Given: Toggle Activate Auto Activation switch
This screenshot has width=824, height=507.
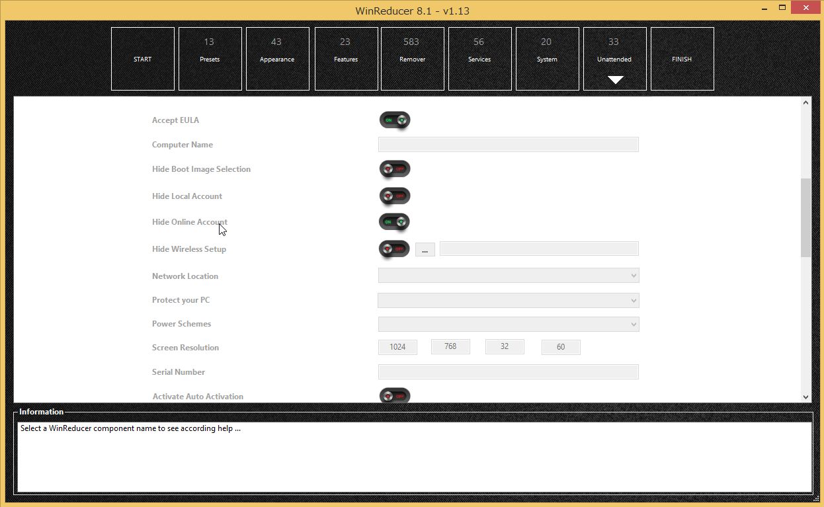Looking at the screenshot, I should click(x=395, y=396).
